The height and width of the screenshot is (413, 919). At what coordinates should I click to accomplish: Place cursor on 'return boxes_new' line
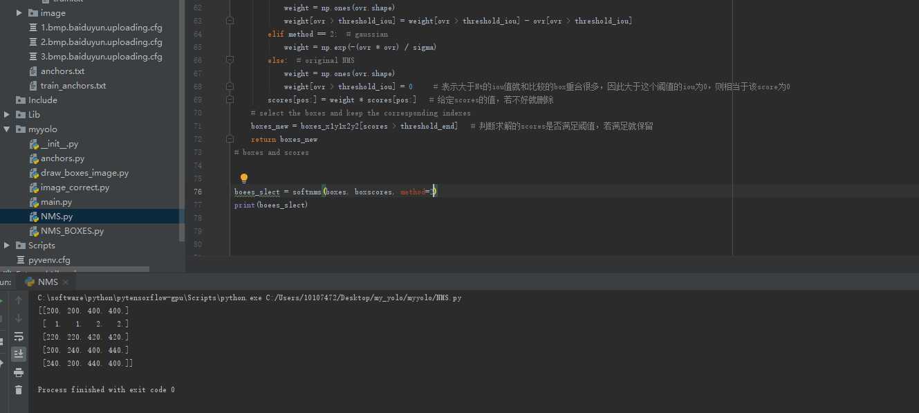coord(284,139)
